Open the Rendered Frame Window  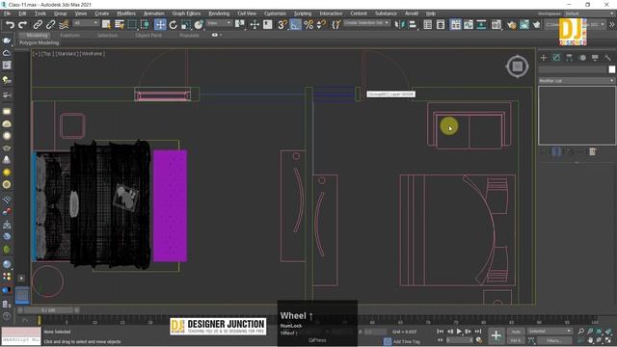click(x=524, y=25)
